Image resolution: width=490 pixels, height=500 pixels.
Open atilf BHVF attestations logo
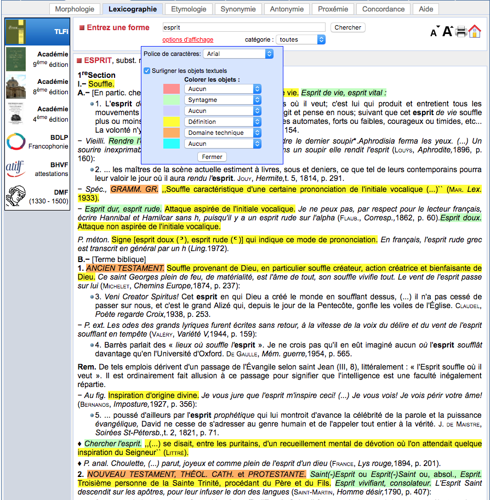point(15,169)
